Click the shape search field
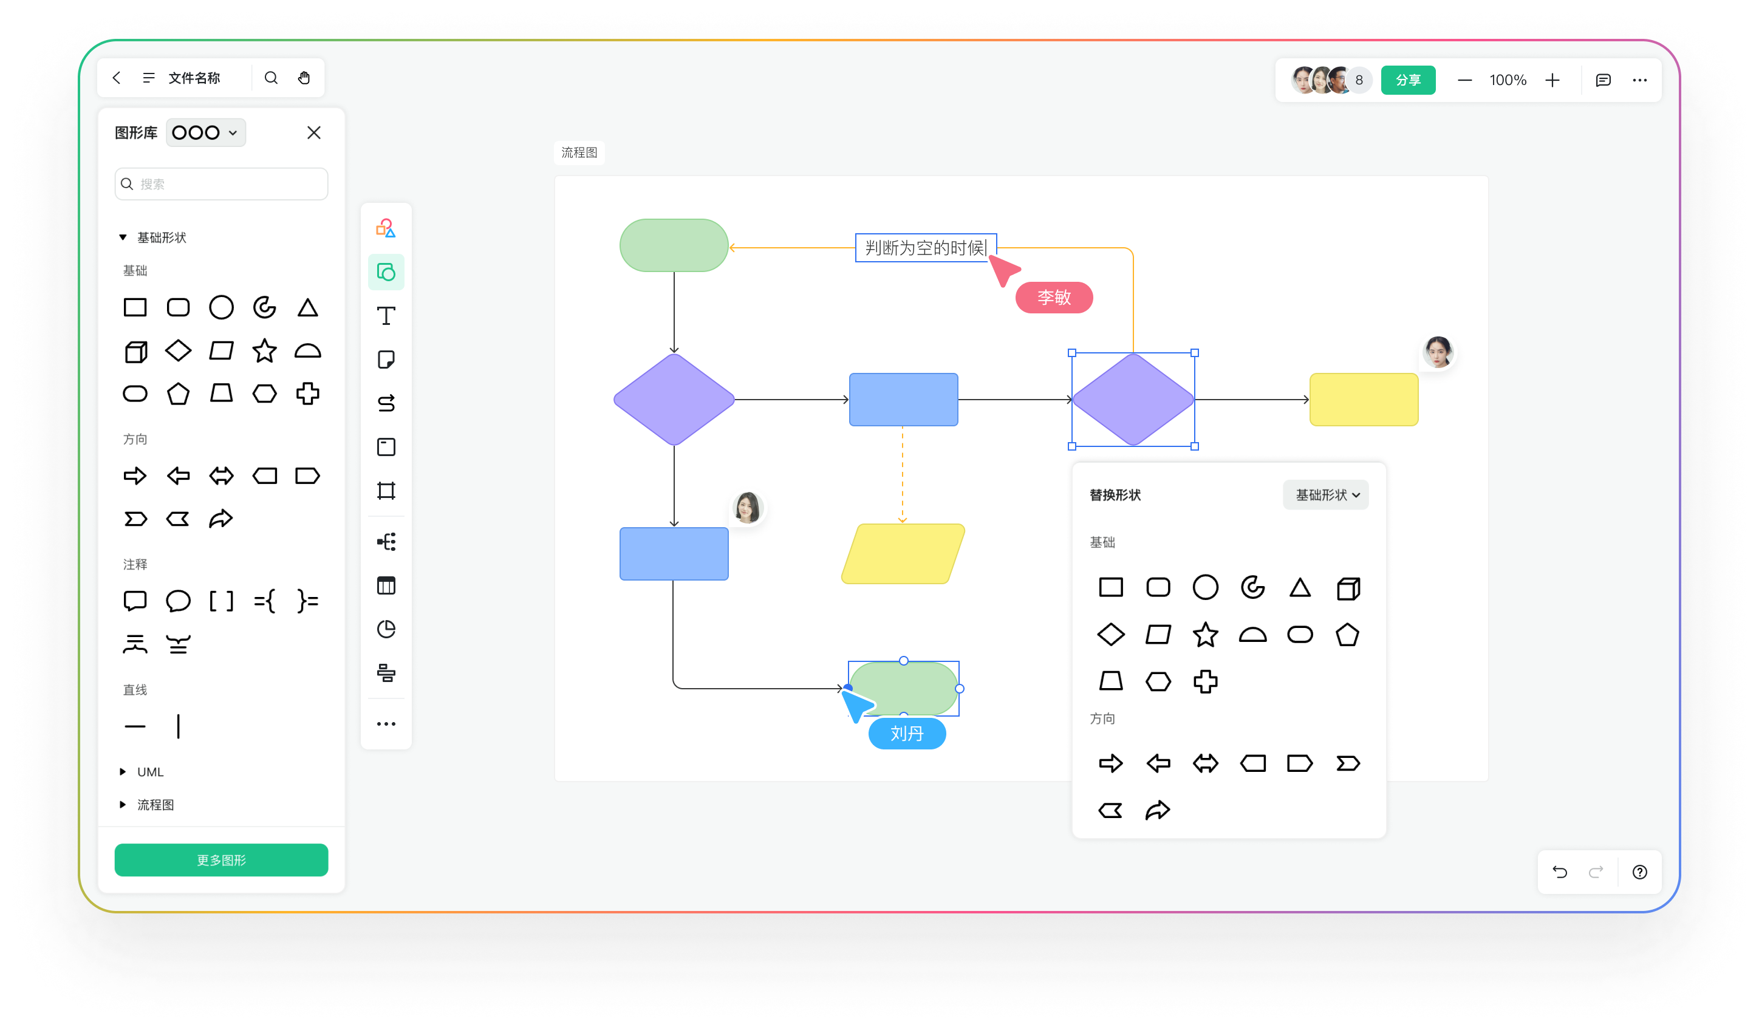 click(x=221, y=183)
